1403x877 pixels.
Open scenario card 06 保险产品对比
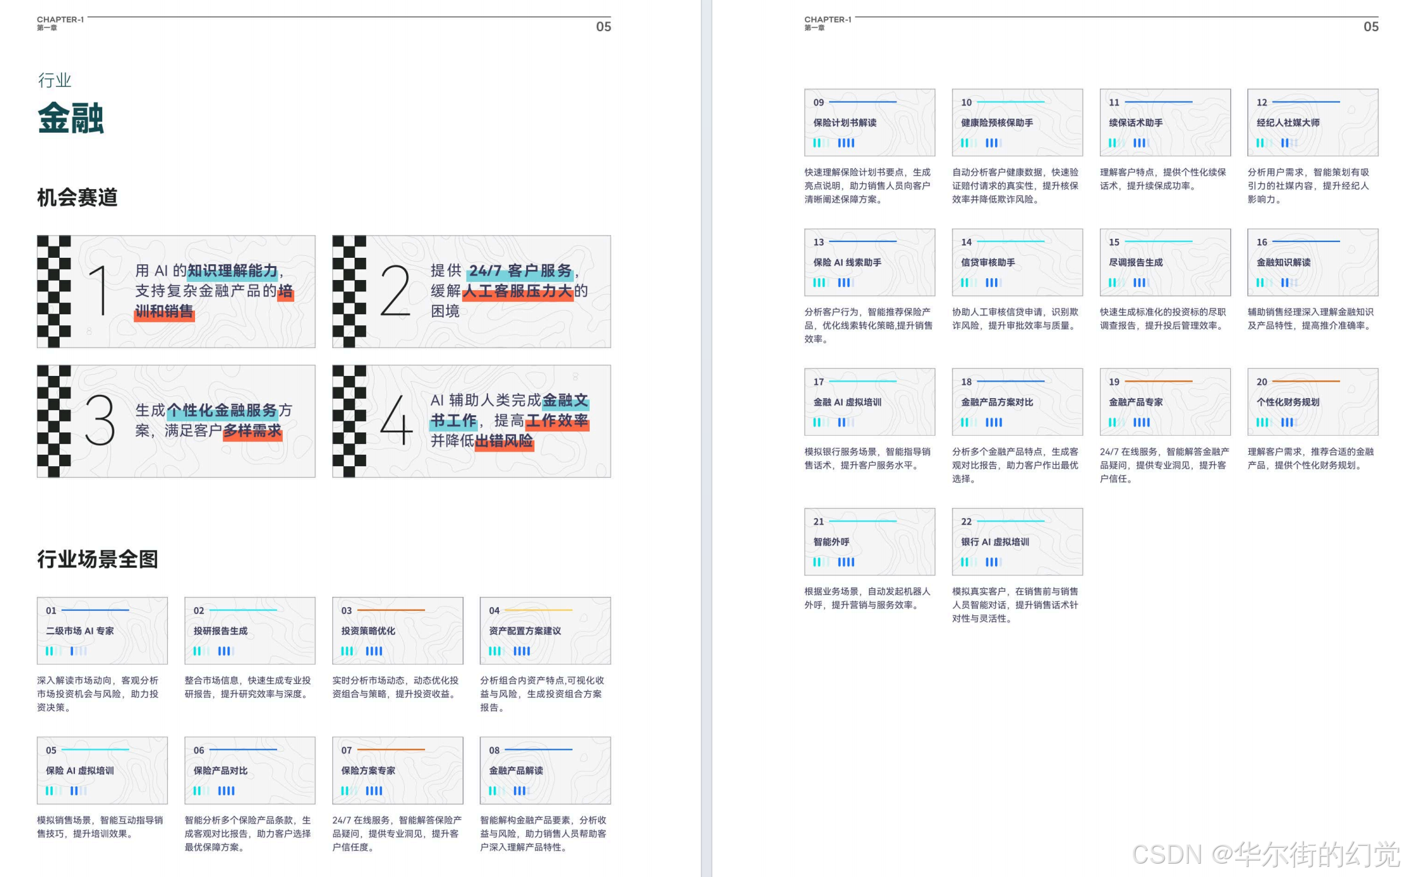250,770
